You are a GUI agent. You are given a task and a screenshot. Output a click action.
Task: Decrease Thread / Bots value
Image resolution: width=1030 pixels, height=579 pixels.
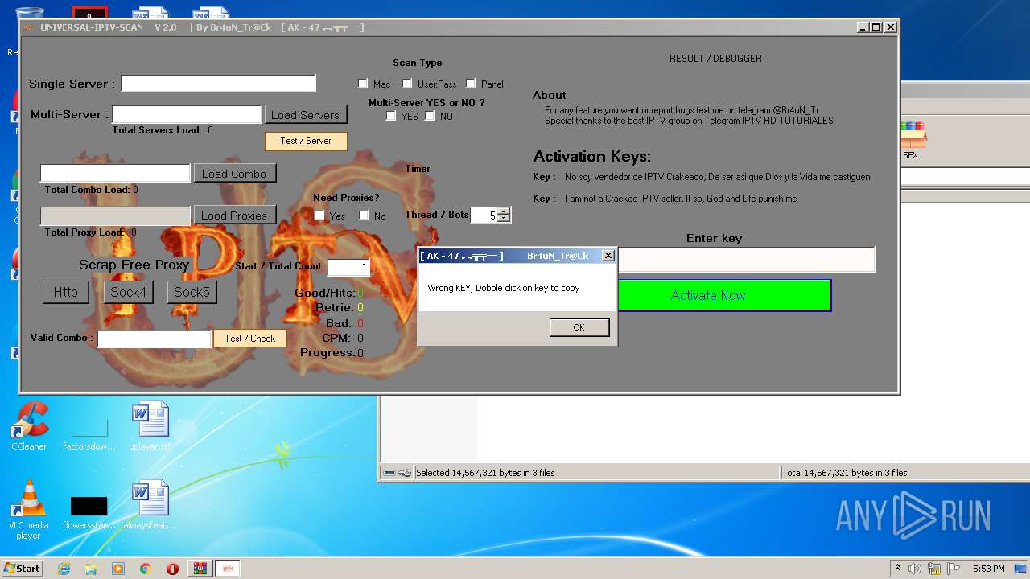(x=504, y=219)
